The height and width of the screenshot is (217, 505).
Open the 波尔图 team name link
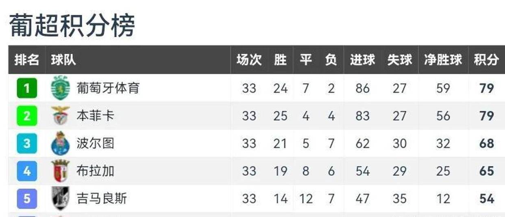click(96, 143)
